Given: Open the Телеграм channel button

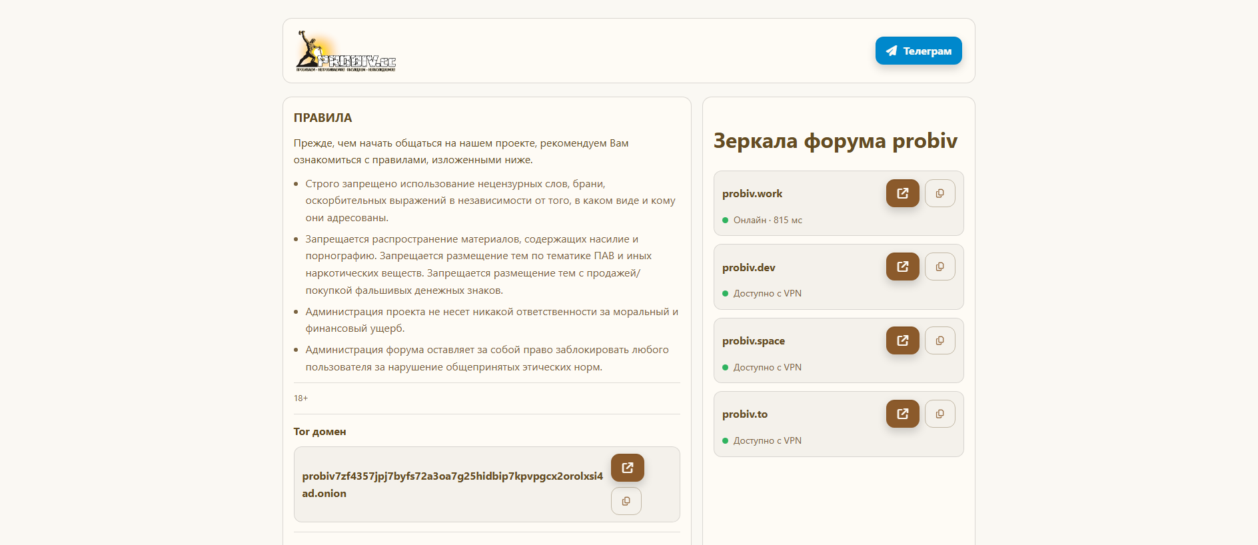Looking at the screenshot, I should click(x=918, y=51).
